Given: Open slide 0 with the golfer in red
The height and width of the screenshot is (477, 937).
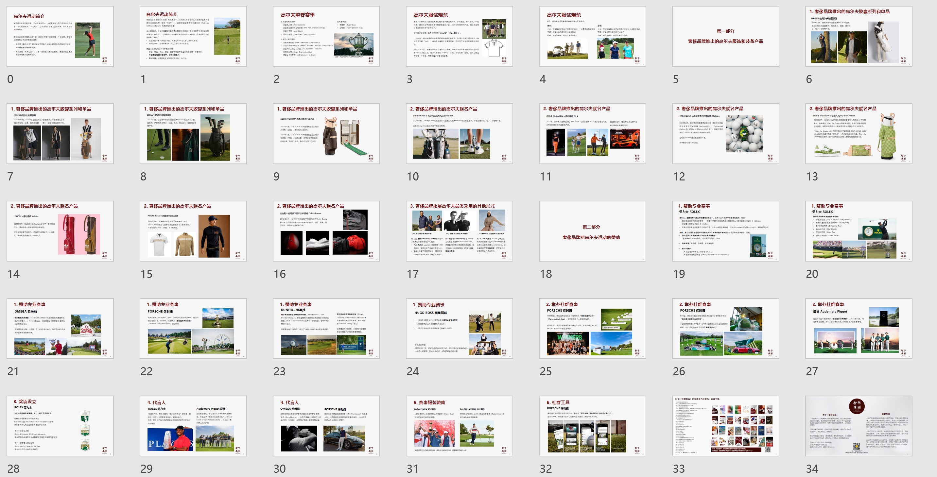Looking at the screenshot, I should [60, 36].
